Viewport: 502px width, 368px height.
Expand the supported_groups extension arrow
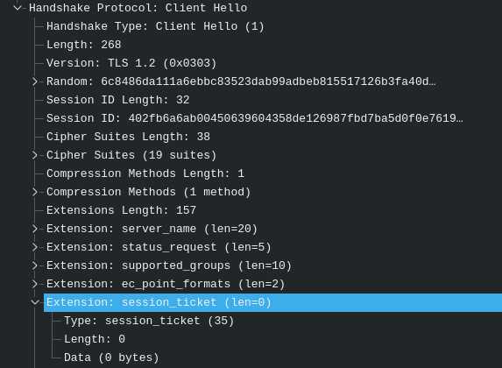pos(35,265)
